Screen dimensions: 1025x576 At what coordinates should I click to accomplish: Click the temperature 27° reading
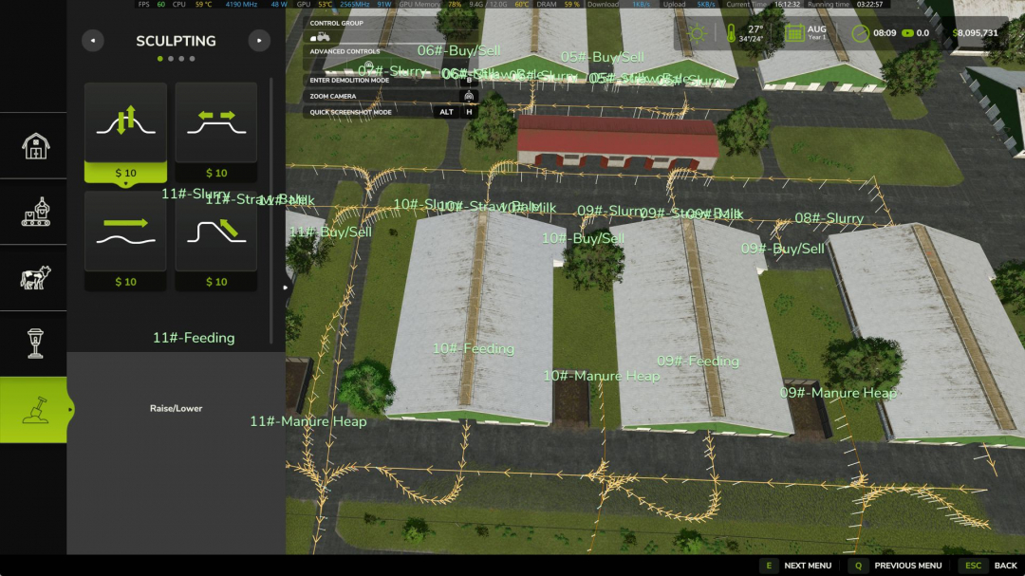tap(755, 29)
